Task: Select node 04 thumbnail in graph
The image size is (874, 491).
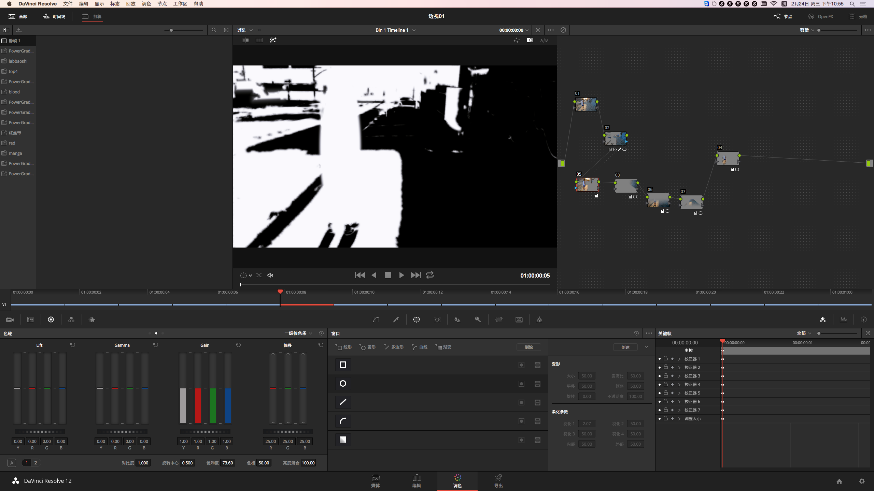Action: click(x=728, y=159)
